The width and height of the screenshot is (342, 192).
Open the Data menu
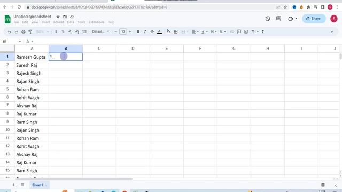[x=71, y=22]
